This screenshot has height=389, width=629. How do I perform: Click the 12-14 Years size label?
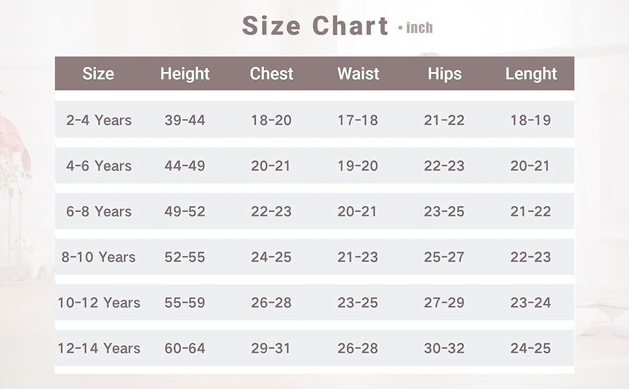coord(99,348)
